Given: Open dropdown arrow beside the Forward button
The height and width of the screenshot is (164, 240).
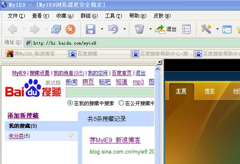Looking at the screenshot, I should click(46, 29).
